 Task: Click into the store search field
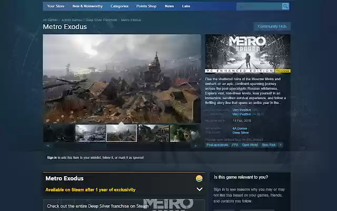[x=260, y=6]
